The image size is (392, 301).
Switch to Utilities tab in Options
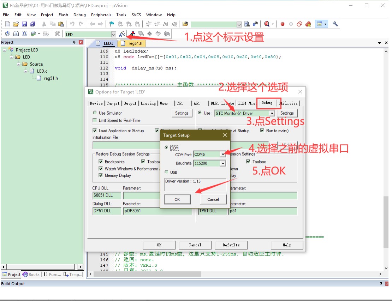coord(288,103)
